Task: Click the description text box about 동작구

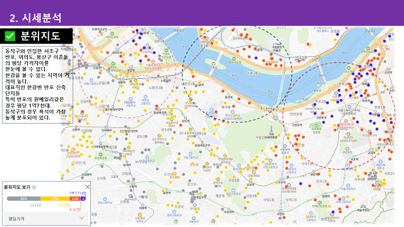Action: tap(38, 84)
